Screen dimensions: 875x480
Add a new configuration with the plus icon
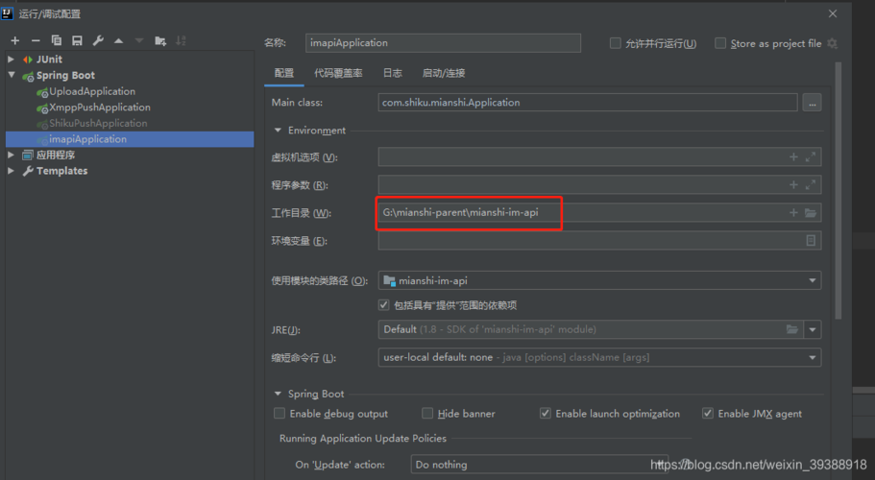click(x=15, y=40)
